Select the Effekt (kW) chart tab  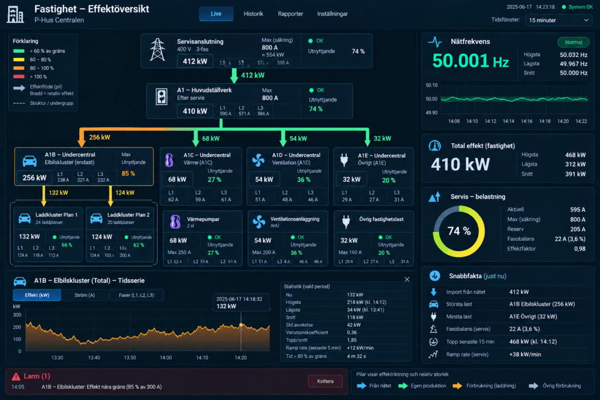(37, 295)
